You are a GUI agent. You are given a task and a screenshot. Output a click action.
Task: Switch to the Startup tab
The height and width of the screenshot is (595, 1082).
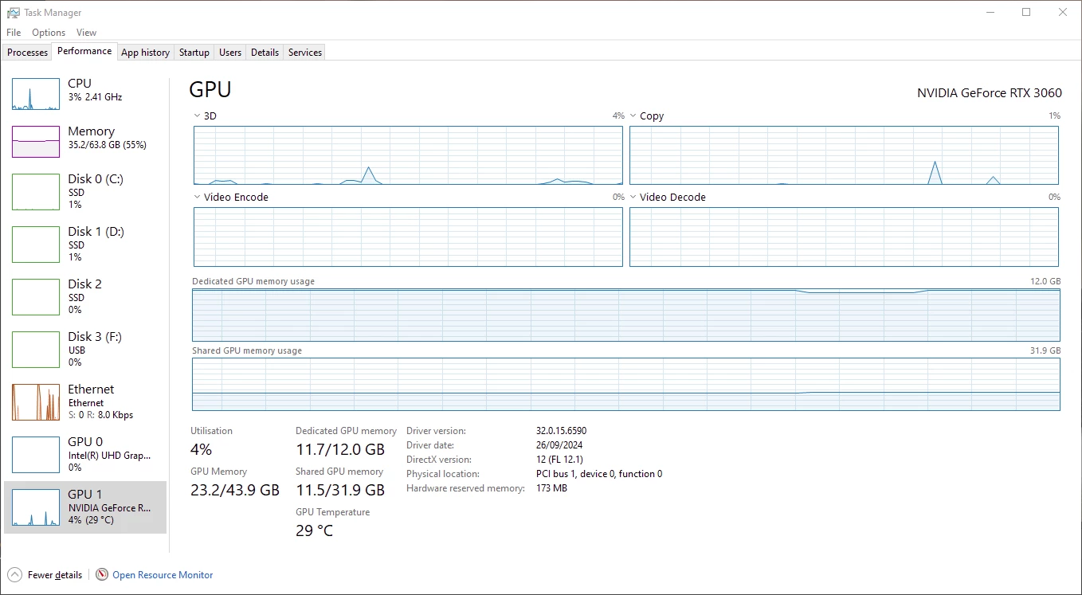194,53
